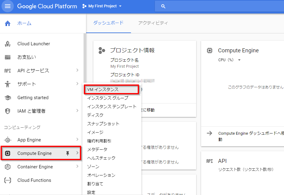284x195 pixels.
Task: Click the コンピューティング section heading
Action: [x=22, y=127]
